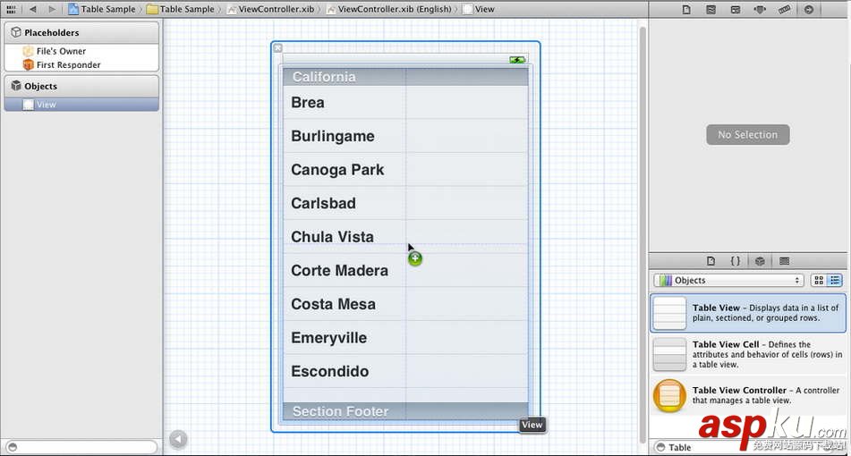Select First Responder placeholder
851x456 pixels.
pos(81,64)
